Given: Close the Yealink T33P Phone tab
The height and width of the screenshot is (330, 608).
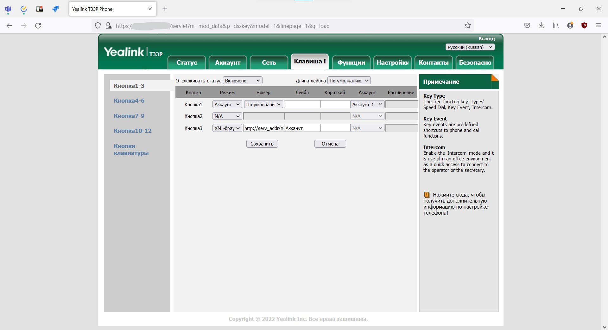Looking at the screenshot, I should (150, 9).
